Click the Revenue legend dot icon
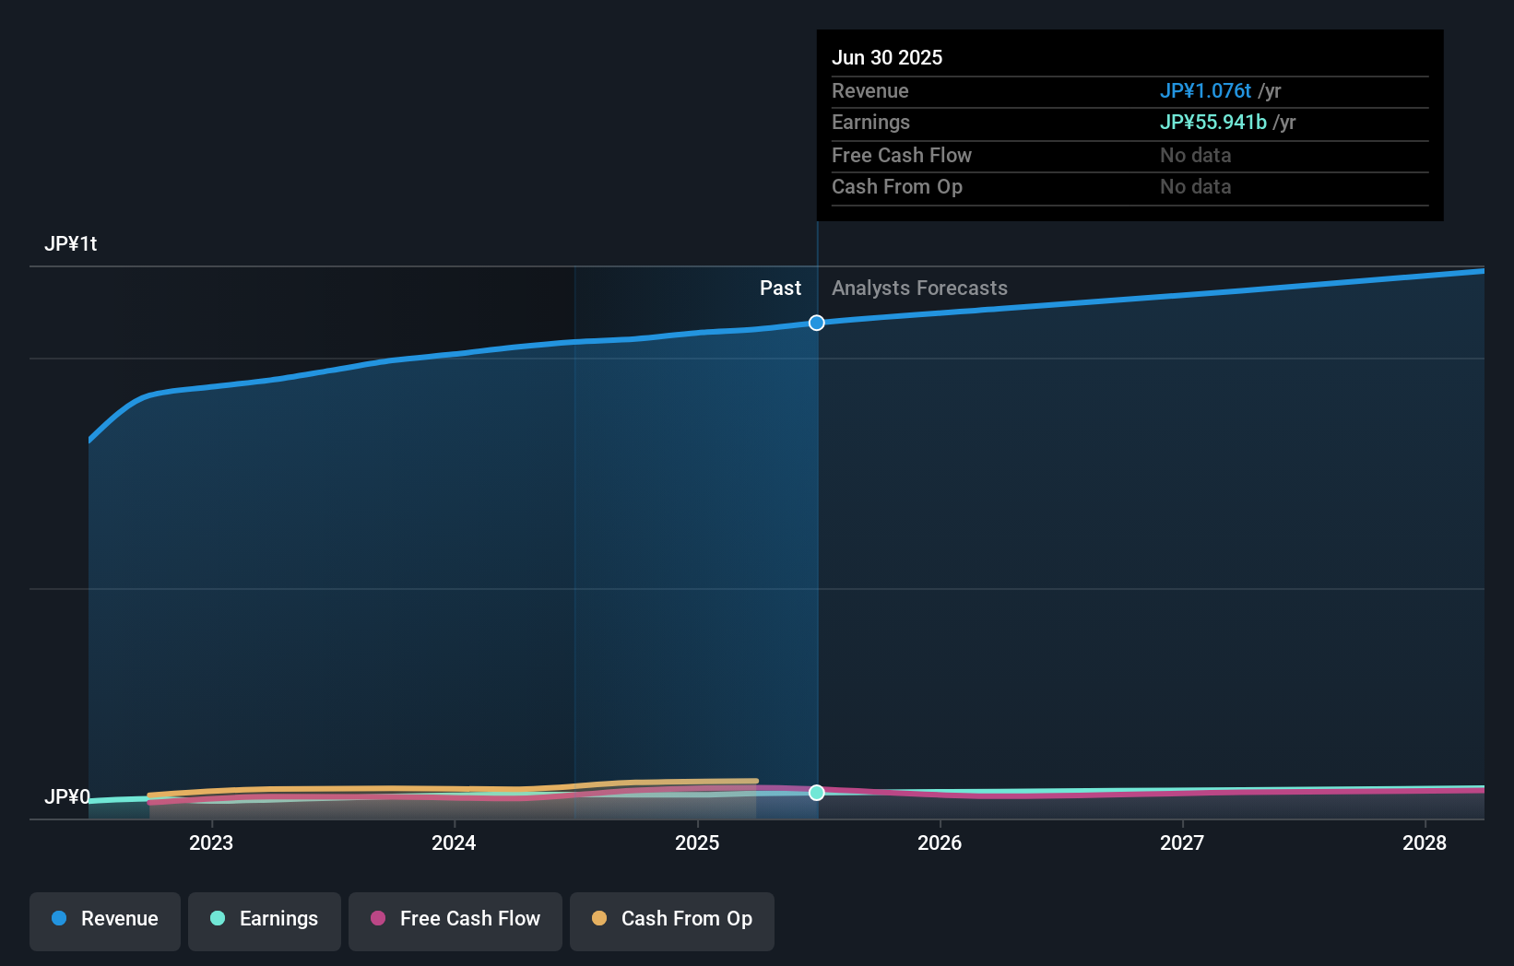This screenshot has height=966, width=1514. point(57,918)
